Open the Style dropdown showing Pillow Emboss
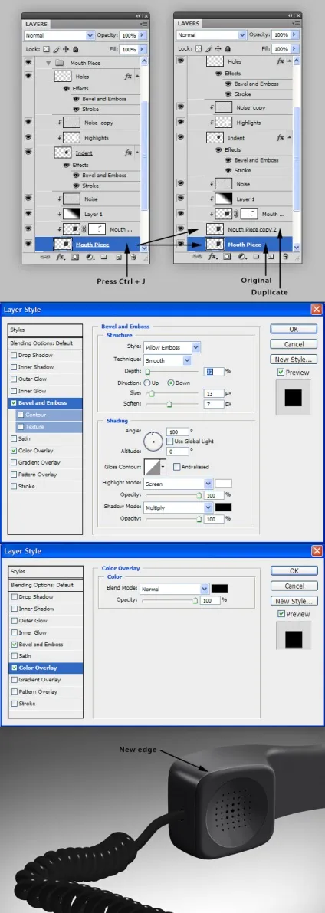 (172, 347)
